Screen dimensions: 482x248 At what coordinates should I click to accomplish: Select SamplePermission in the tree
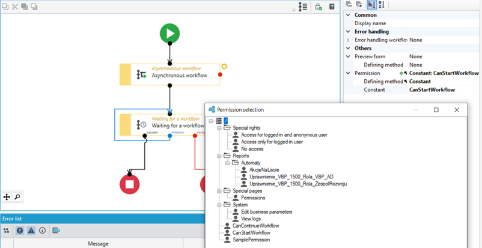[x=251, y=240]
